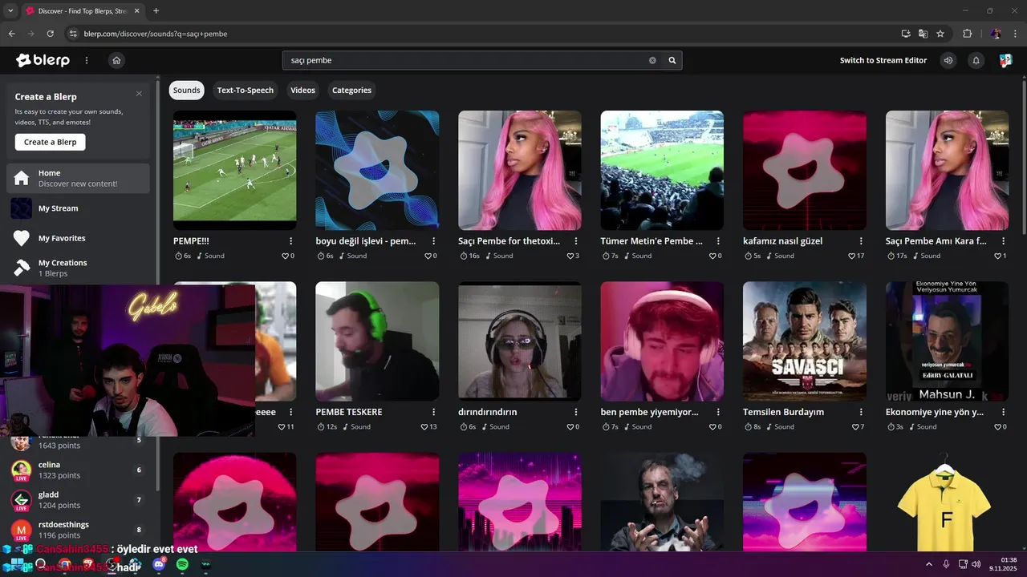Reload the page in Chrome
This screenshot has height=577, width=1027.
click(x=50, y=34)
